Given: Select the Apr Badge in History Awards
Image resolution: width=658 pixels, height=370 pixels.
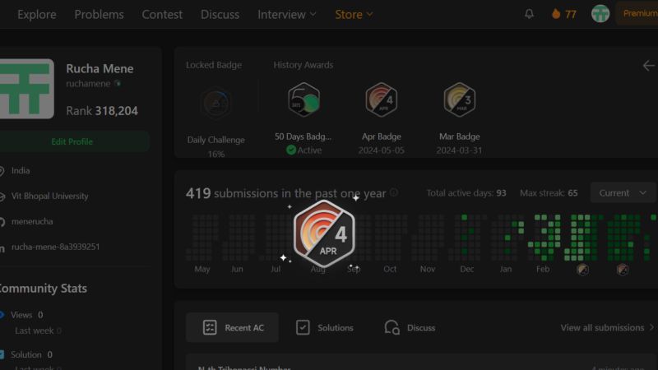Looking at the screenshot, I should pyautogui.click(x=381, y=99).
